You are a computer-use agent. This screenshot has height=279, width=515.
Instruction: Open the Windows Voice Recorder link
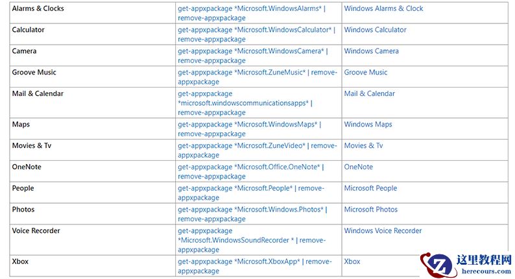pos(383,231)
